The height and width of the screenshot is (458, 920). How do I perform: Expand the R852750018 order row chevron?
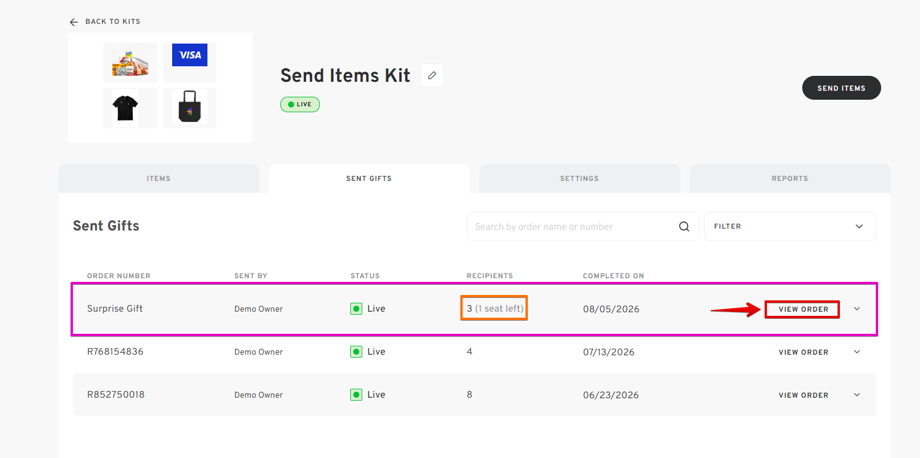(x=857, y=395)
